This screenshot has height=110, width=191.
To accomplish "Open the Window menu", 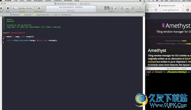I will coord(68,1).
